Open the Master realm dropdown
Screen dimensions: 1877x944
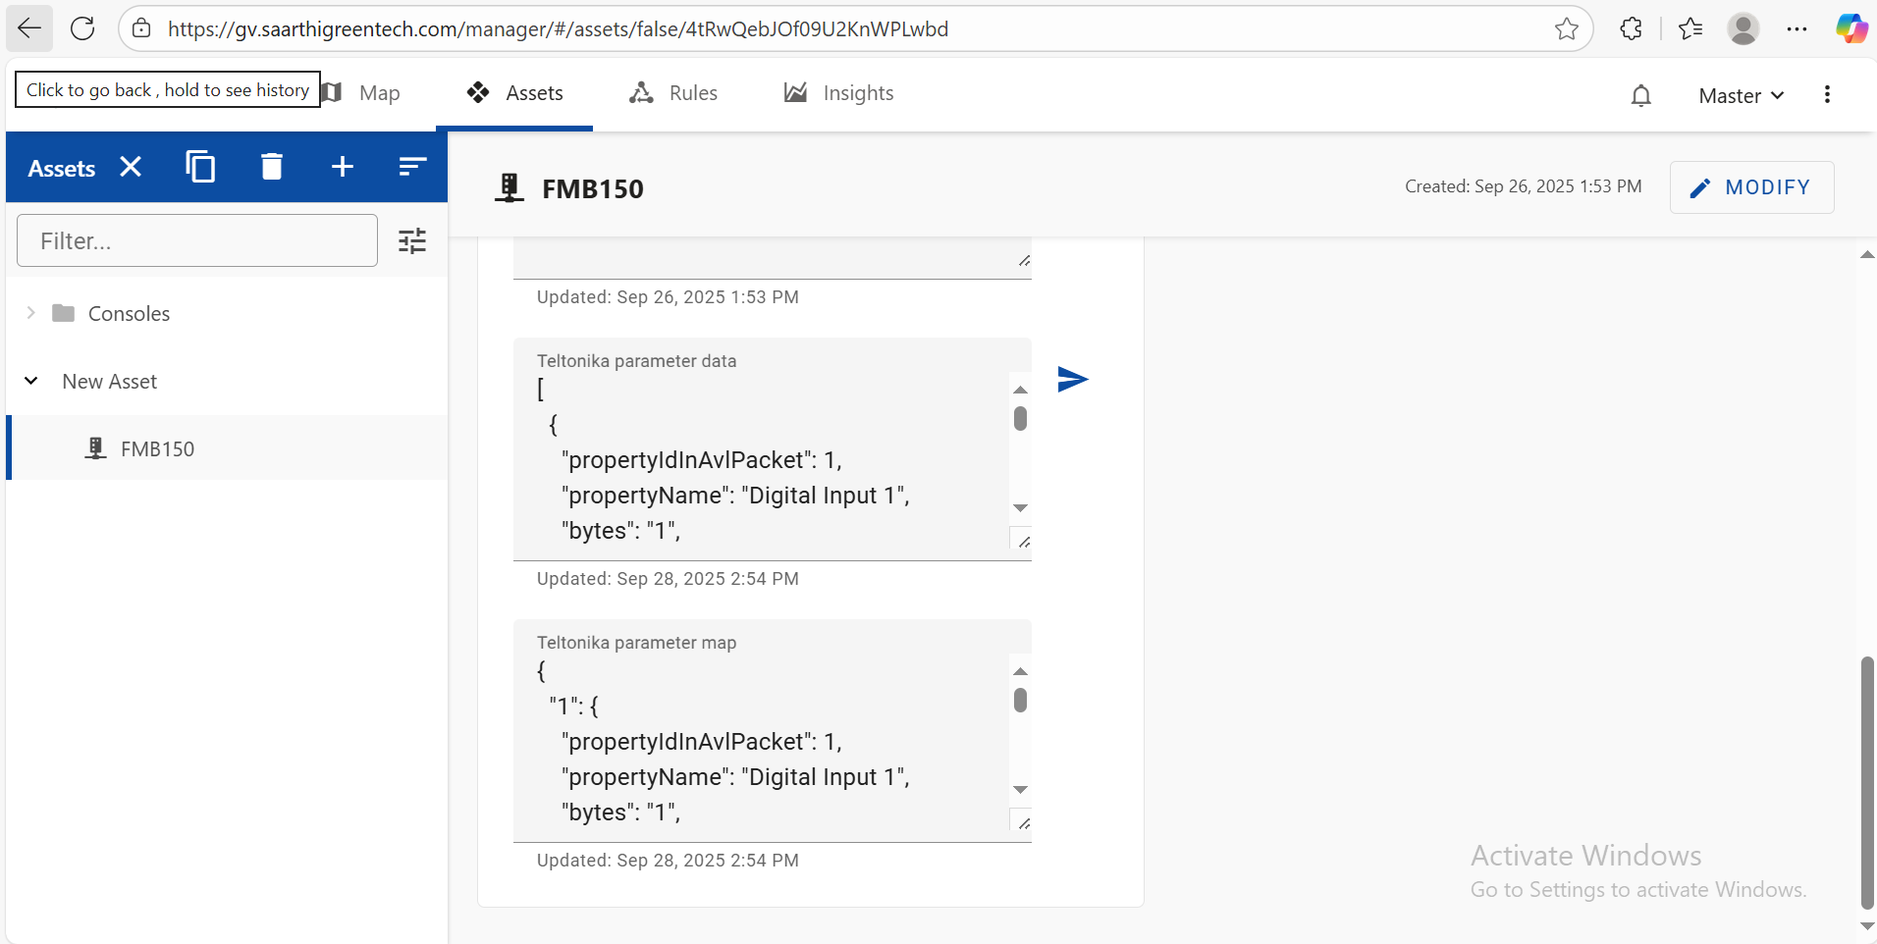[x=1741, y=95]
